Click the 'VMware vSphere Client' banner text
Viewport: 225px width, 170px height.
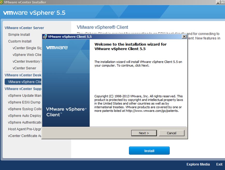[x=66, y=112]
